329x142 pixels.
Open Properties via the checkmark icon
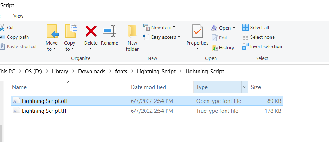(x=197, y=31)
